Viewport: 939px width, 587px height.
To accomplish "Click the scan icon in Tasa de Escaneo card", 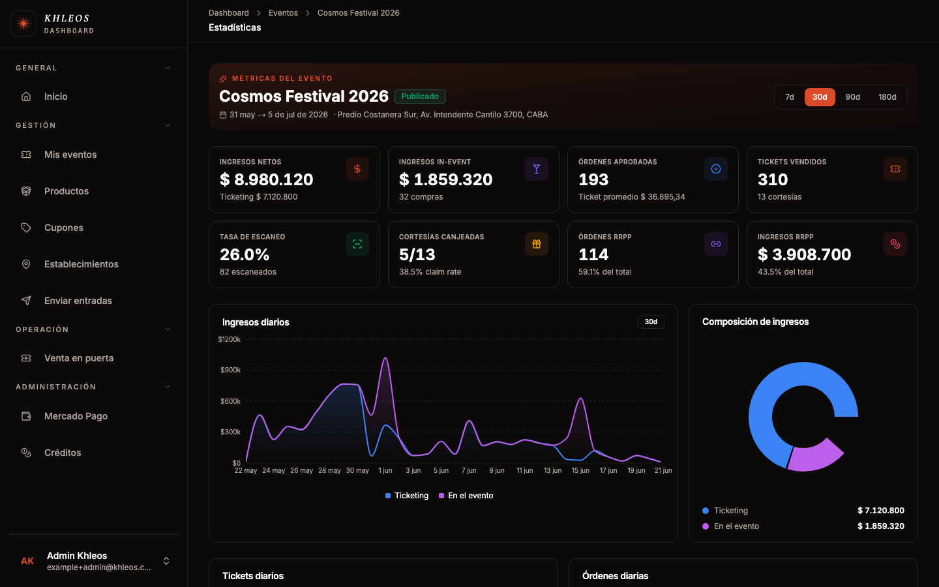I will click(x=357, y=244).
